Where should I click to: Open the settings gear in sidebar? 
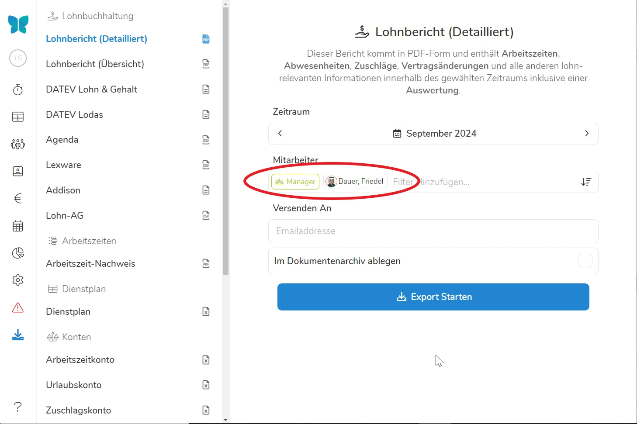click(x=18, y=280)
